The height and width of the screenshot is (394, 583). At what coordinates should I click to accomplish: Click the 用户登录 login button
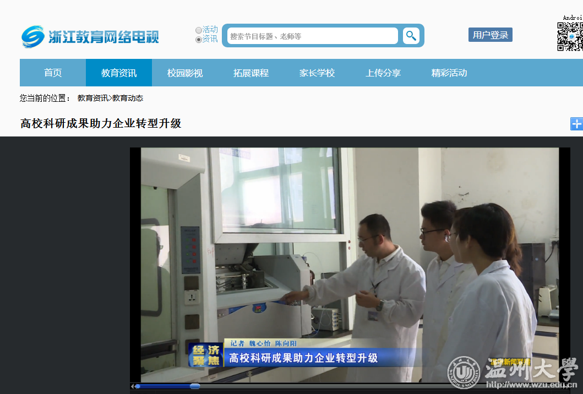tap(490, 35)
